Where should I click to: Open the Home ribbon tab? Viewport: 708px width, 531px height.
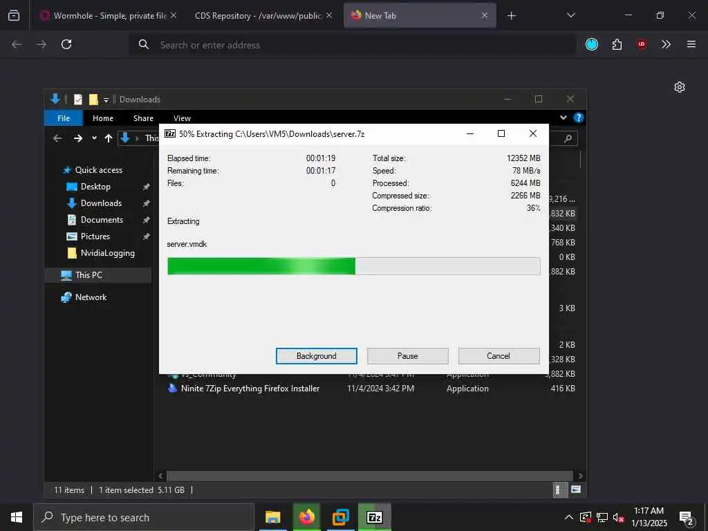(103, 118)
